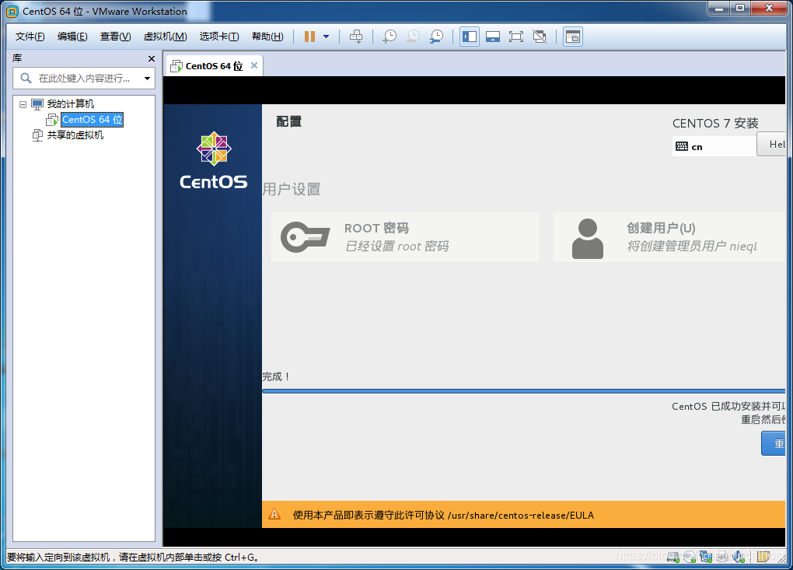Open the 虚拟机(M) menu
Viewport: 793px width, 570px height.
tap(165, 37)
